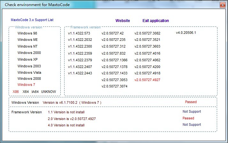Click Passed status for 2.0 version
The image size is (228, 143).
pyautogui.click(x=188, y=118)
